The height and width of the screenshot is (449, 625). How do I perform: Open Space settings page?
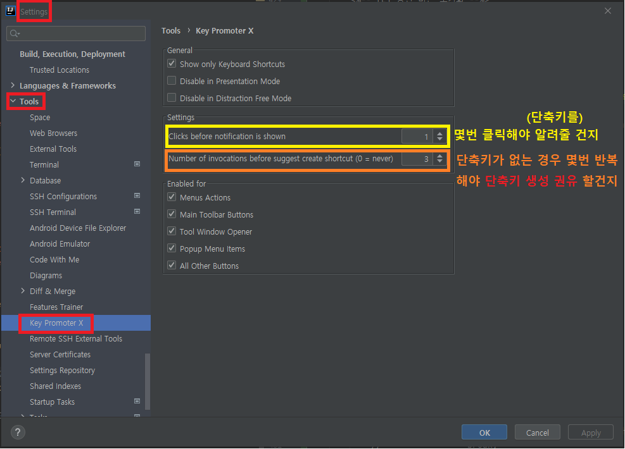[40, 118]
